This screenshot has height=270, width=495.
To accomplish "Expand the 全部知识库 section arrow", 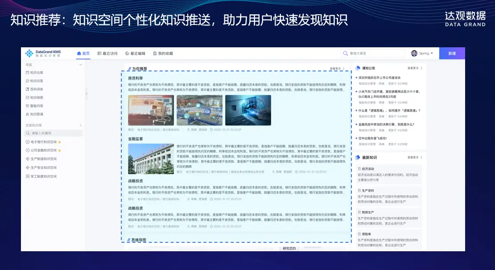I will point(81,125).
